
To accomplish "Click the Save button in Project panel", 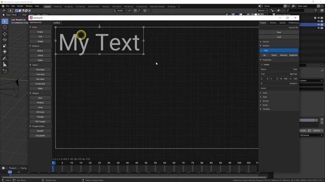I will point(279,32).
